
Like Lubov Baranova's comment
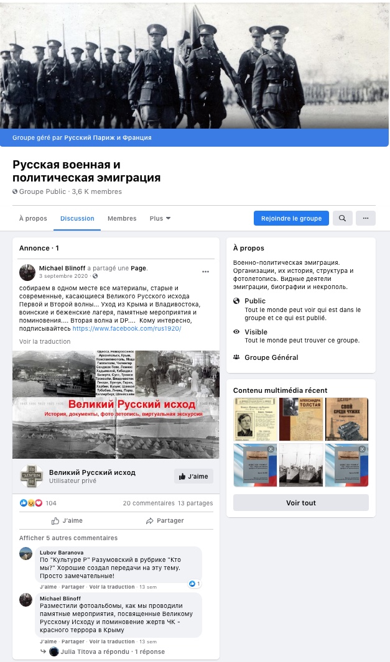coord(48,587)
